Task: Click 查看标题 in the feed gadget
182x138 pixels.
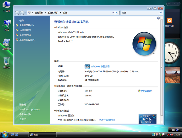Action: (x=169, y=26)
